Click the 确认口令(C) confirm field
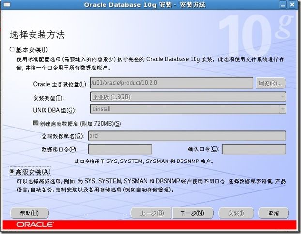The width and height of the screenshot is (301, 234). (x=254, y=149)
